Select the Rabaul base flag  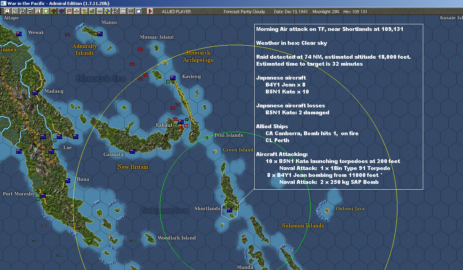pos(181,122)
